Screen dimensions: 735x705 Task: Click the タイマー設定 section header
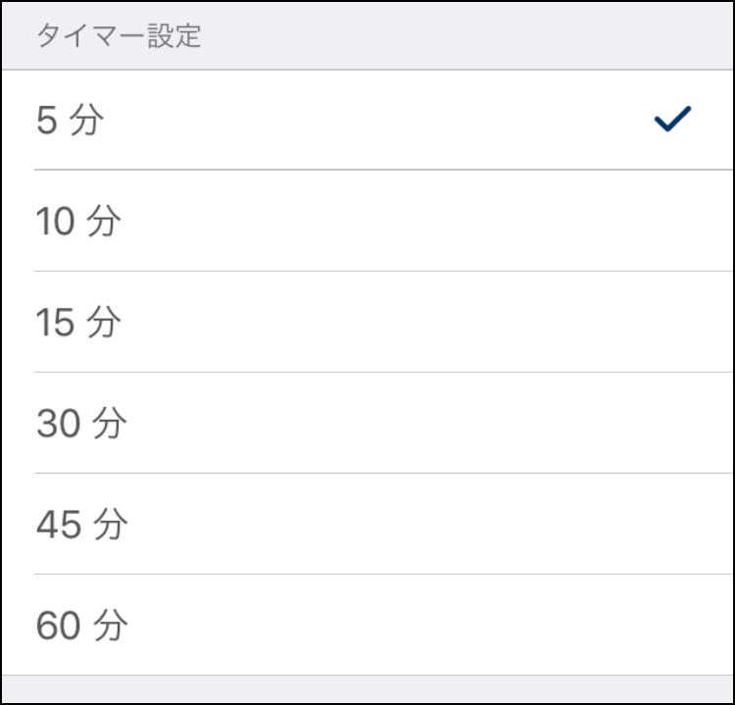pyautogui.click(x=119, y=36)
